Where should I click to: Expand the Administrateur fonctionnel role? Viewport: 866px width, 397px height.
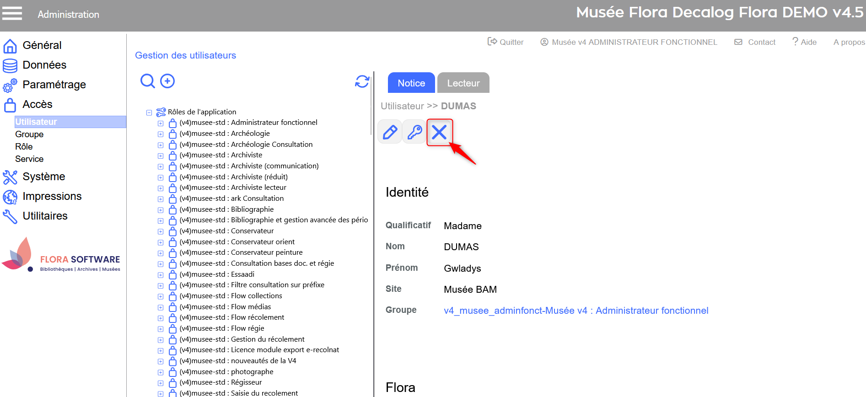[x=161, y=123]
